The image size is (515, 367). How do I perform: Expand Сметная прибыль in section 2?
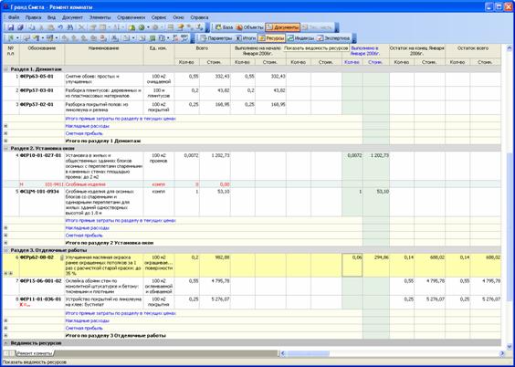pos(5,236)
